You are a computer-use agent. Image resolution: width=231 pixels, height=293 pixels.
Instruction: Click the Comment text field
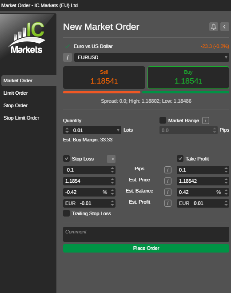click(146, 234)
